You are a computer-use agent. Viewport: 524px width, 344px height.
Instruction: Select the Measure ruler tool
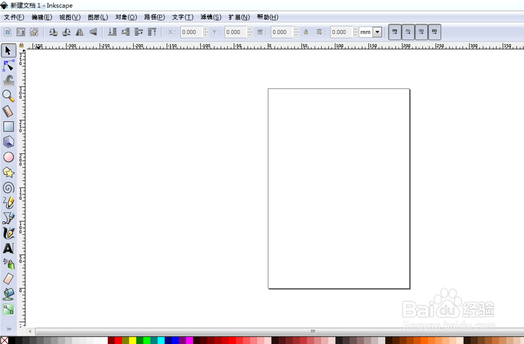click(8, 111)
